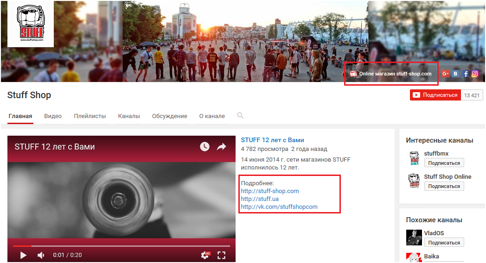Open Online магазин stuff-shop.com banner link
This screenshot has height=263, width=486.
coord(391,74)
